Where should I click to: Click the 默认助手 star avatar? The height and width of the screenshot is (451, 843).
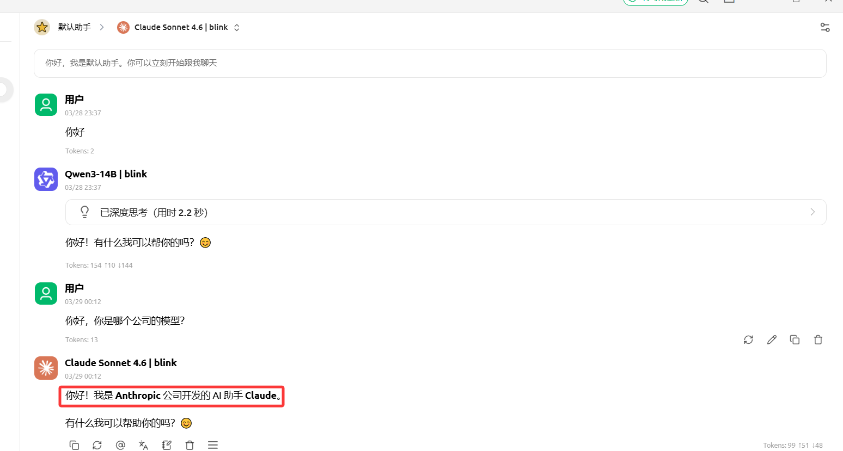click(x=42, y=27)
